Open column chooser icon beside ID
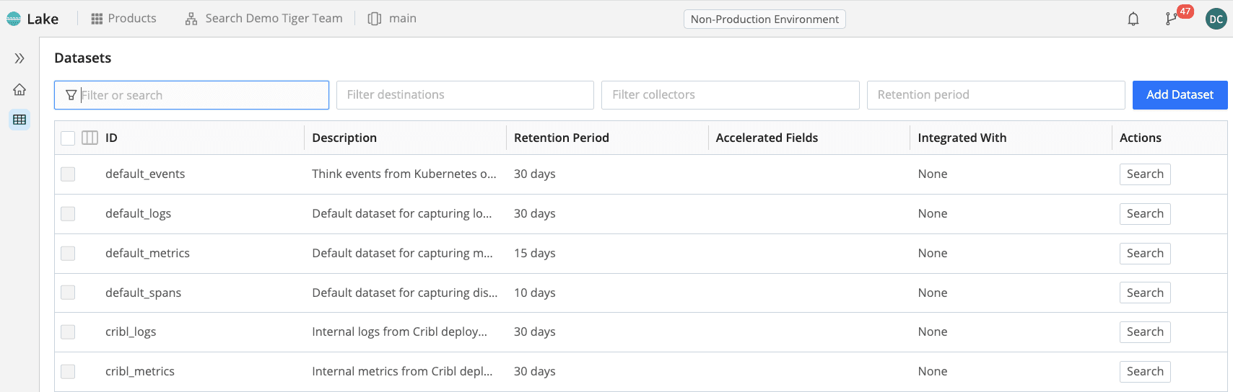The image size is (1233, 392). point(90,138)
